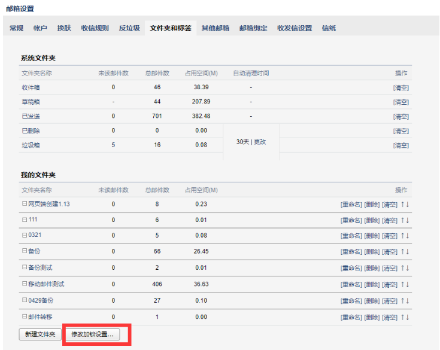Screen dimensions: 440x350
Task: Click the up arrow for 移动邮件测试 folder
Action: (402, 284)
